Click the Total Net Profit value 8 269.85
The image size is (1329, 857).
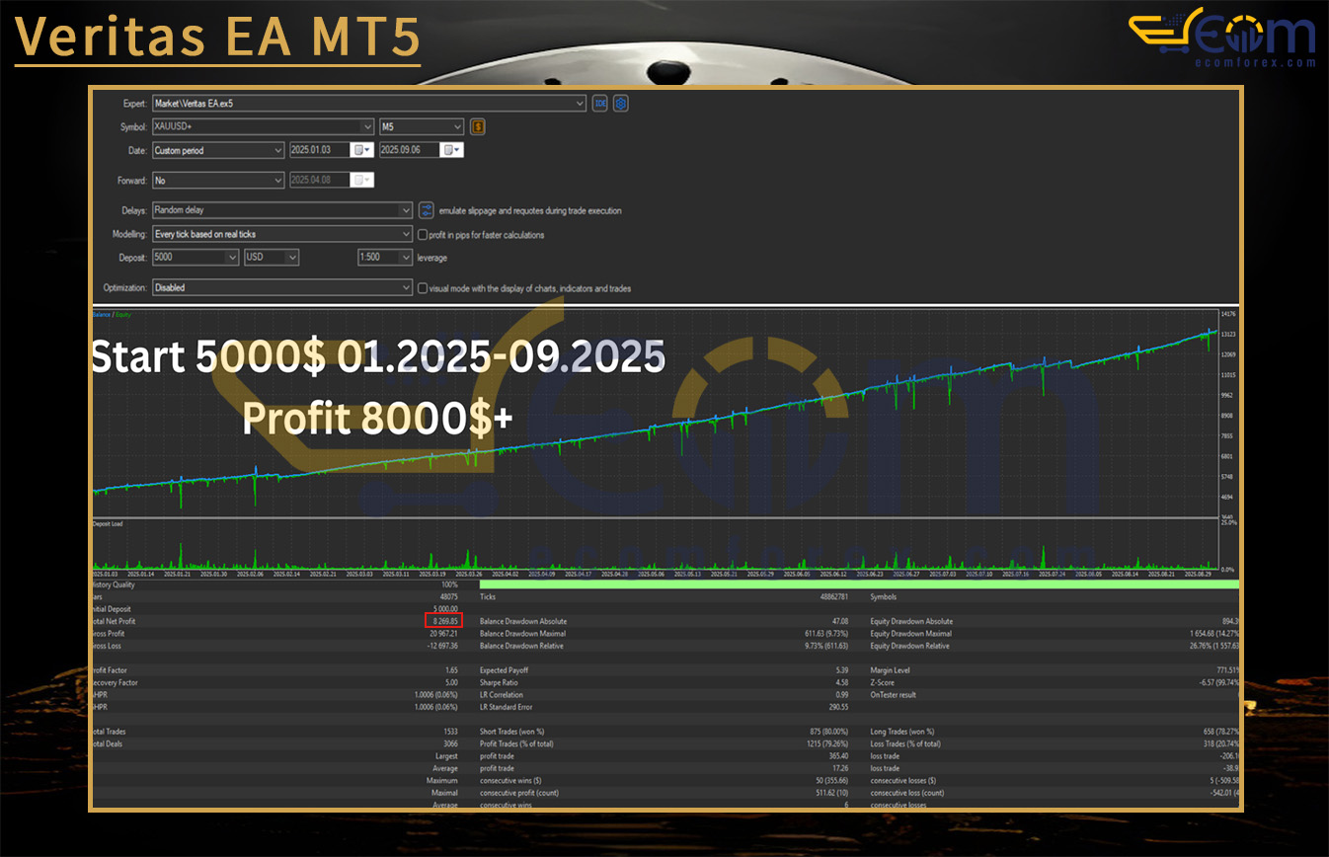coord(443,621)
